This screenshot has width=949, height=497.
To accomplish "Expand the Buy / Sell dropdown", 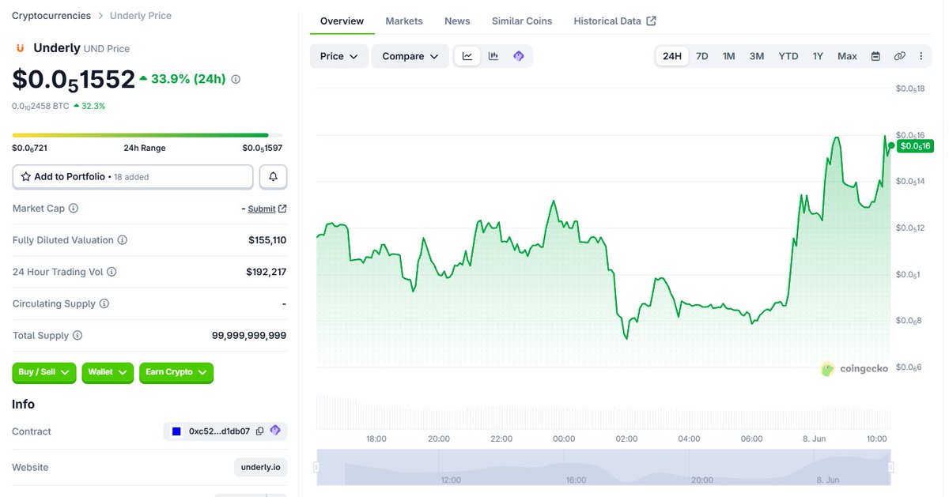I will coord(44,372).
